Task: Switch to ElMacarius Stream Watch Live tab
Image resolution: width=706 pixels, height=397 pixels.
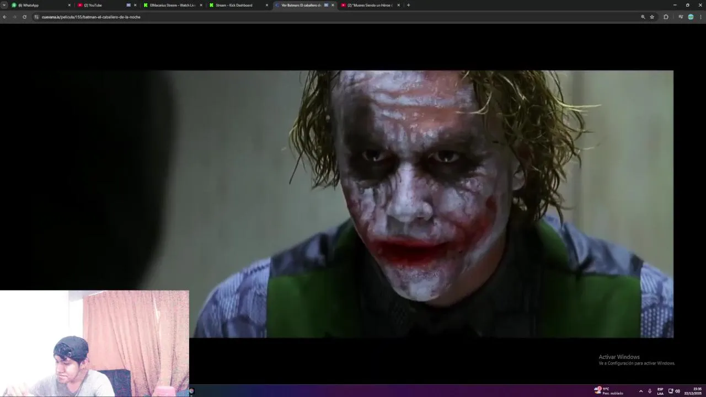Action: [x=173, y=5]
